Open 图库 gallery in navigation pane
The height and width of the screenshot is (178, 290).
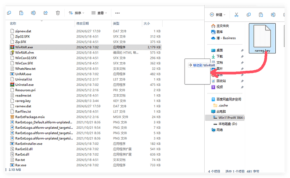[x=217, y=32]
